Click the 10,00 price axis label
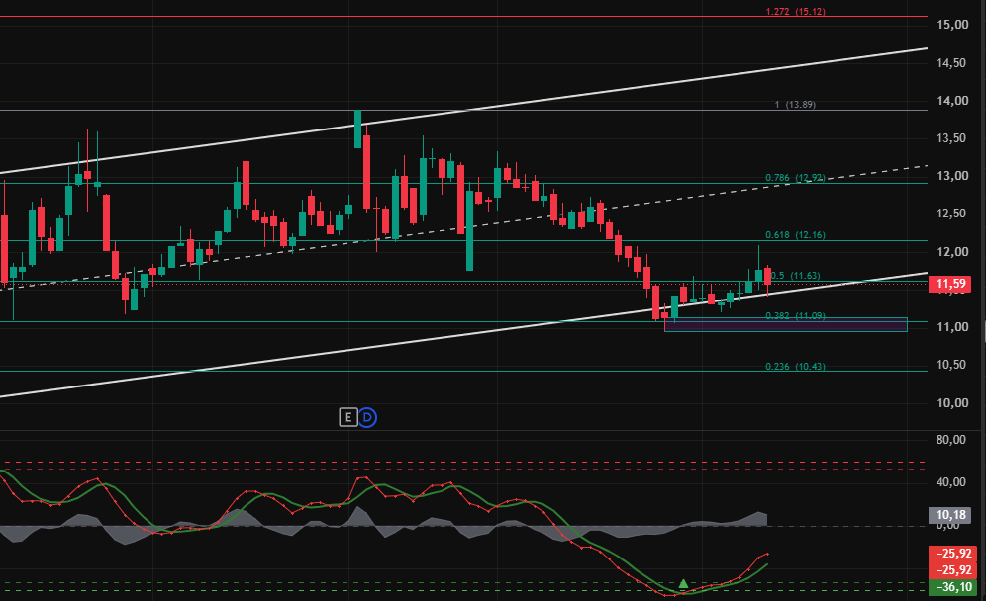The width and height of the screenshot is (986, 601). (x=952, y=403)
